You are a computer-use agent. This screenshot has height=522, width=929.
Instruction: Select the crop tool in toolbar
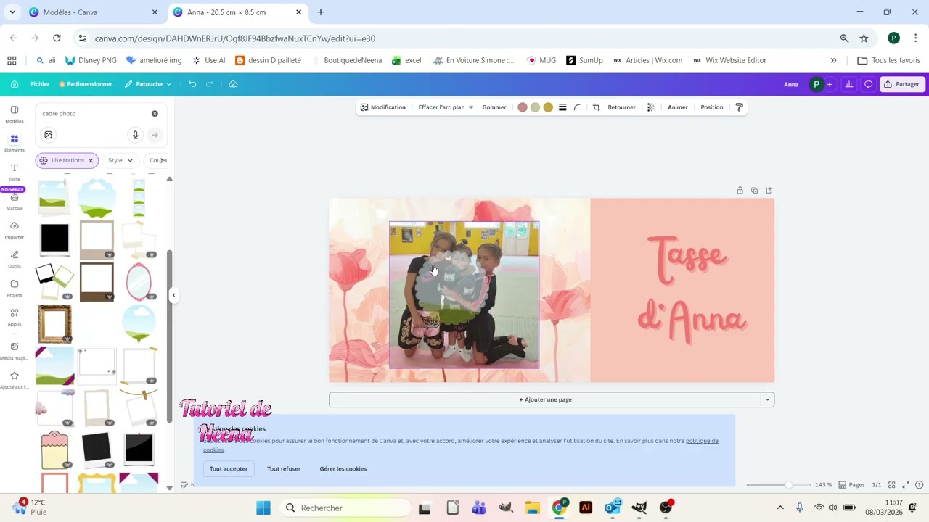596,107
